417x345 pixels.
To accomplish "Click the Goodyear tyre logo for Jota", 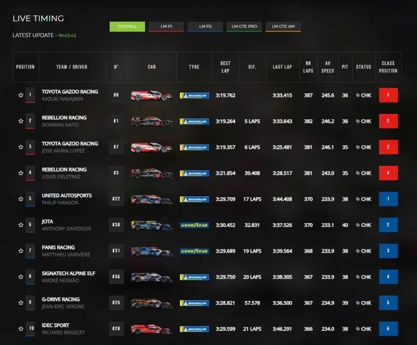I will (194, 225).
